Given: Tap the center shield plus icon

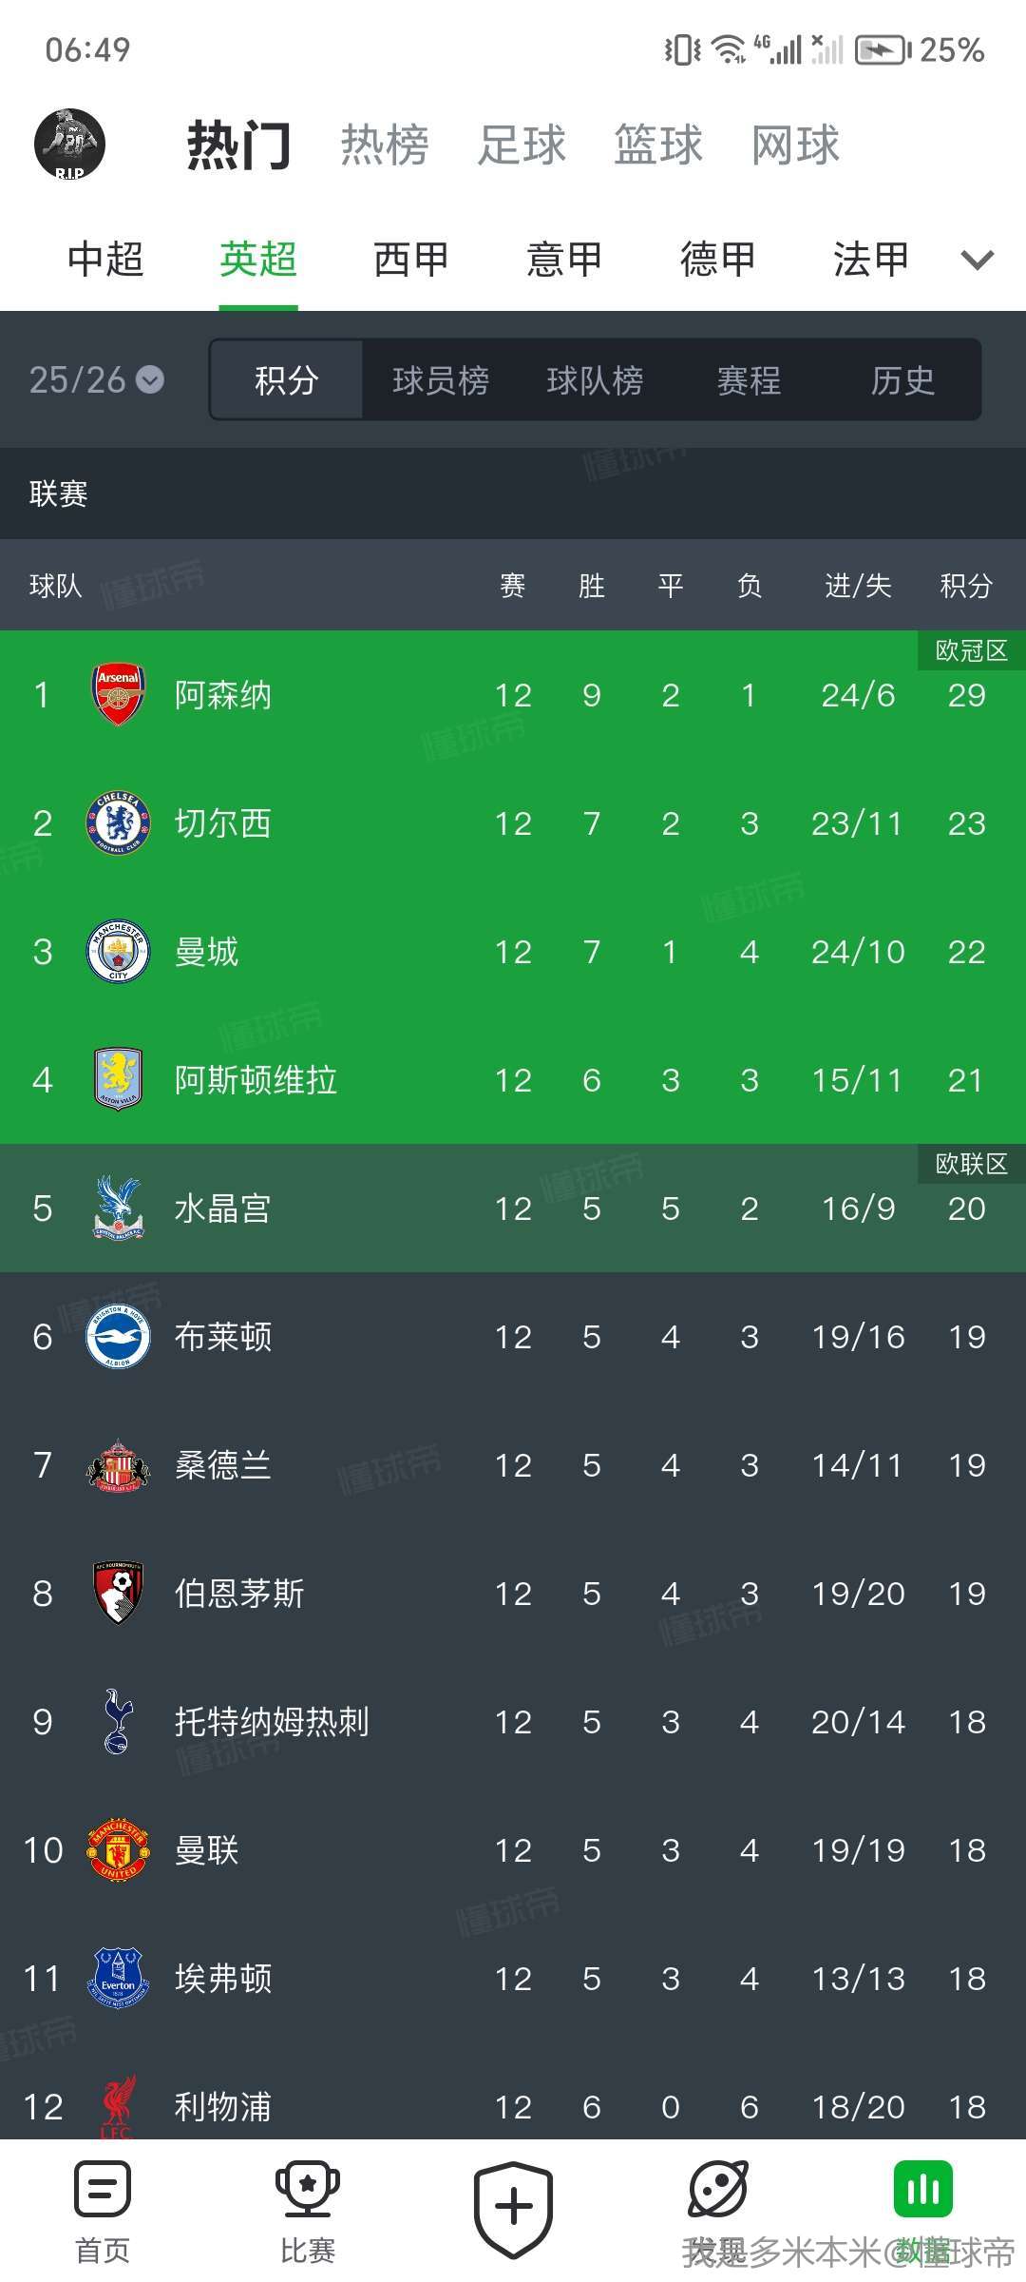Looking at the screenshot, I should tap(513, 2208).
